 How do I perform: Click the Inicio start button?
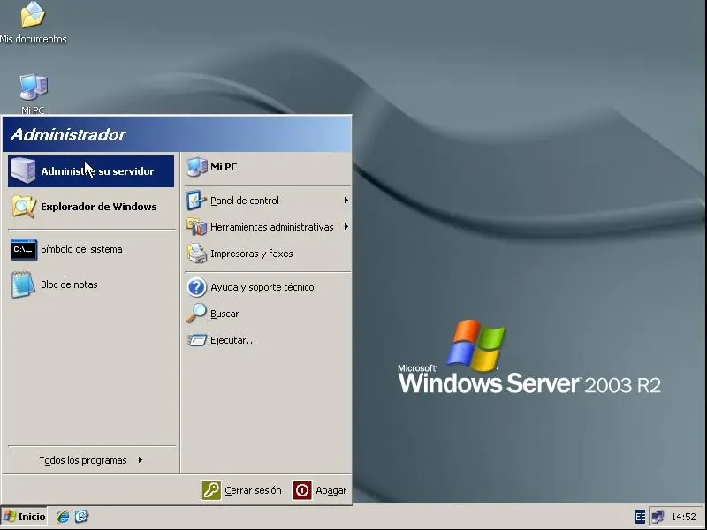[24, 517]
